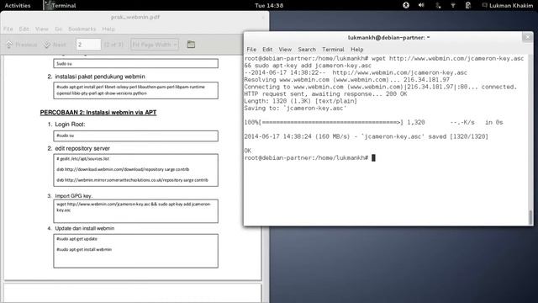Click 'Import GPG key' step text
This screenshot has height=303, width=538.
[x=74, y=196]
